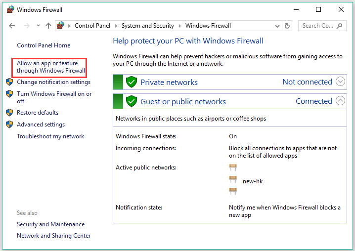
Task: Open Network and Sharing Center link
Action: point(54,236)
